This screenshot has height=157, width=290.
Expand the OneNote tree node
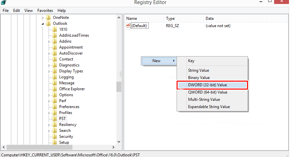(x=43, y=18)
